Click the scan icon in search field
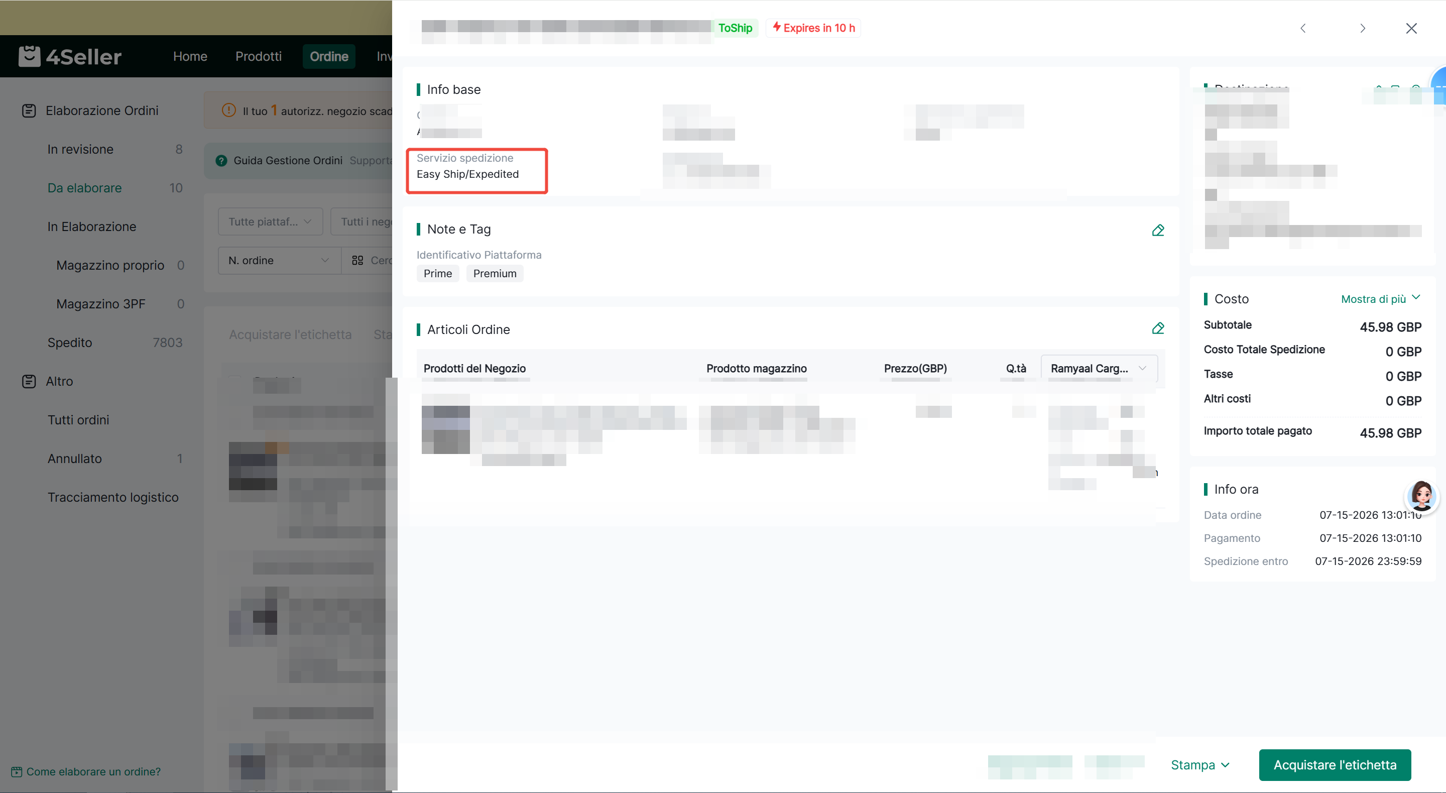The height and width of the screenshot is (793, 1446). pos(357,261)
